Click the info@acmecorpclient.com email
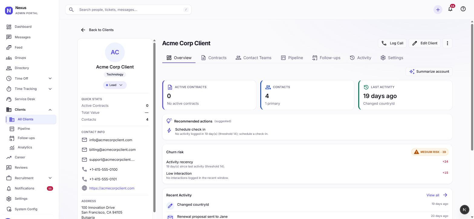The width and height of the screenshot is (474, 219). pyautogui.click(x=111, y=140)
